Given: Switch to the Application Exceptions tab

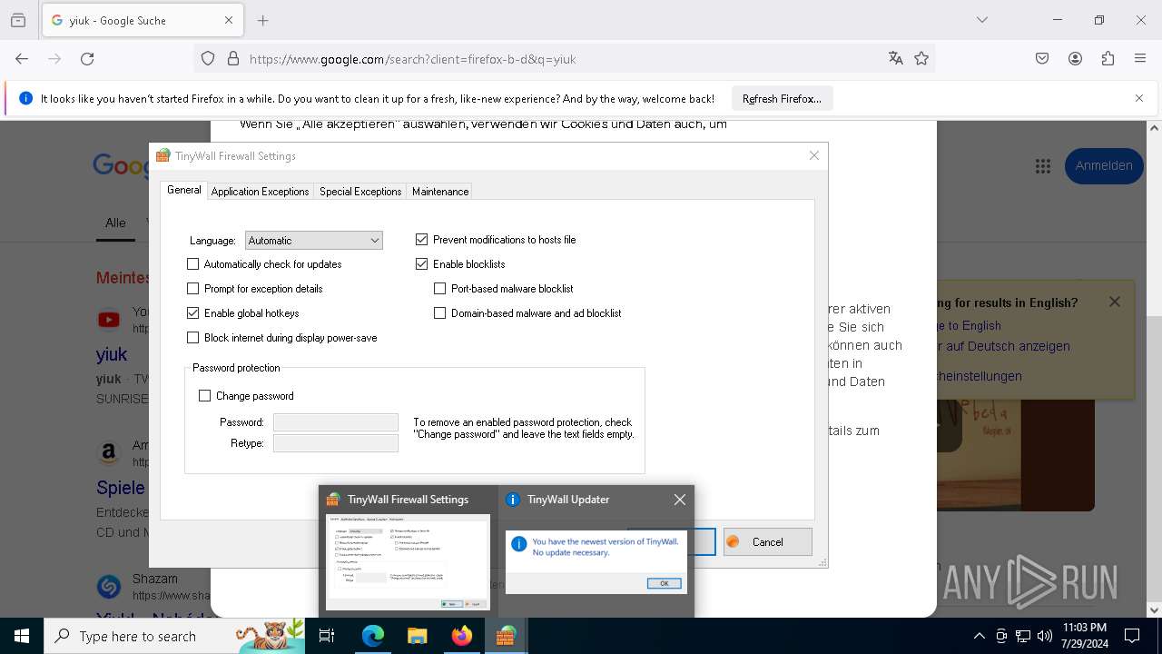Looking at the screenshot, I should click(x=260, y=192).
